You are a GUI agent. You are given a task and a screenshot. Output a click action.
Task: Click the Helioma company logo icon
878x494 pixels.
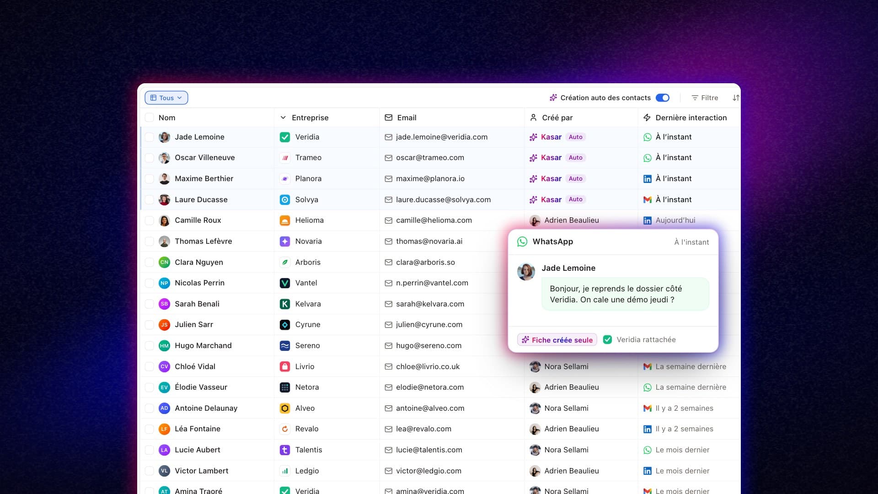(285, 220)
